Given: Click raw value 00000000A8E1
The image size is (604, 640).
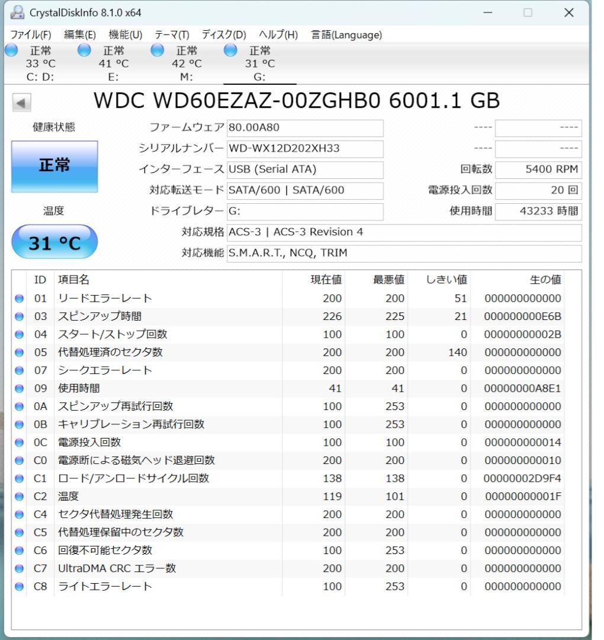Looking at the screenshot, I should point(522,388).
